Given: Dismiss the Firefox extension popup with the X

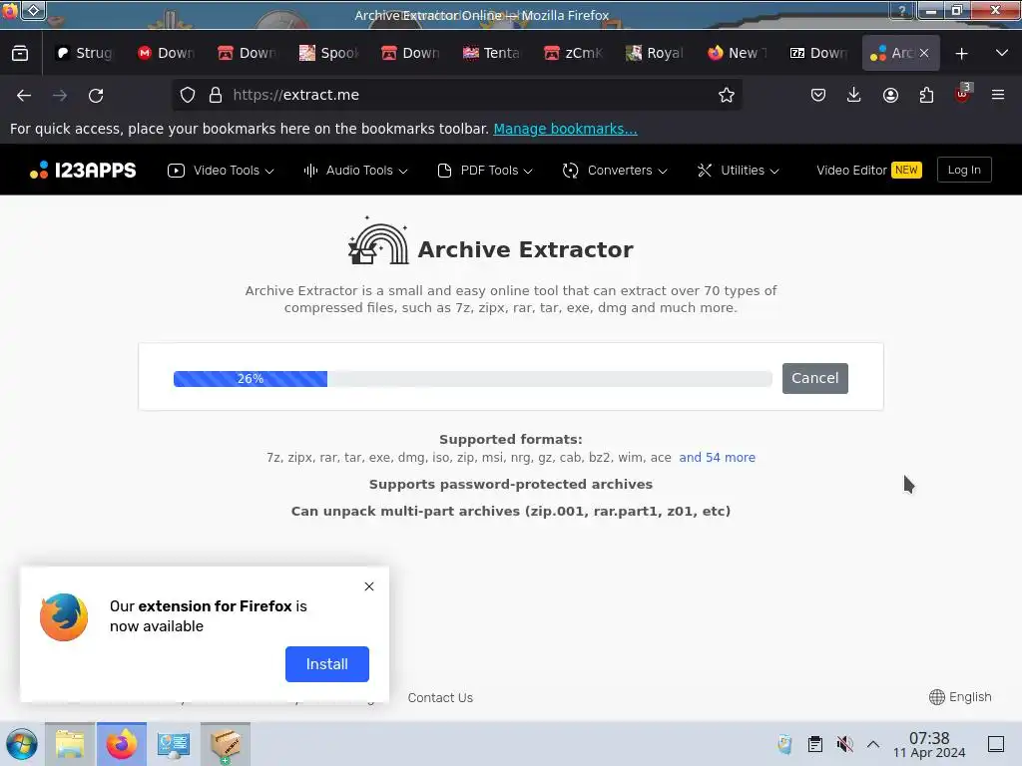Looking at the screenshot, I should click(x=369, y=586).
